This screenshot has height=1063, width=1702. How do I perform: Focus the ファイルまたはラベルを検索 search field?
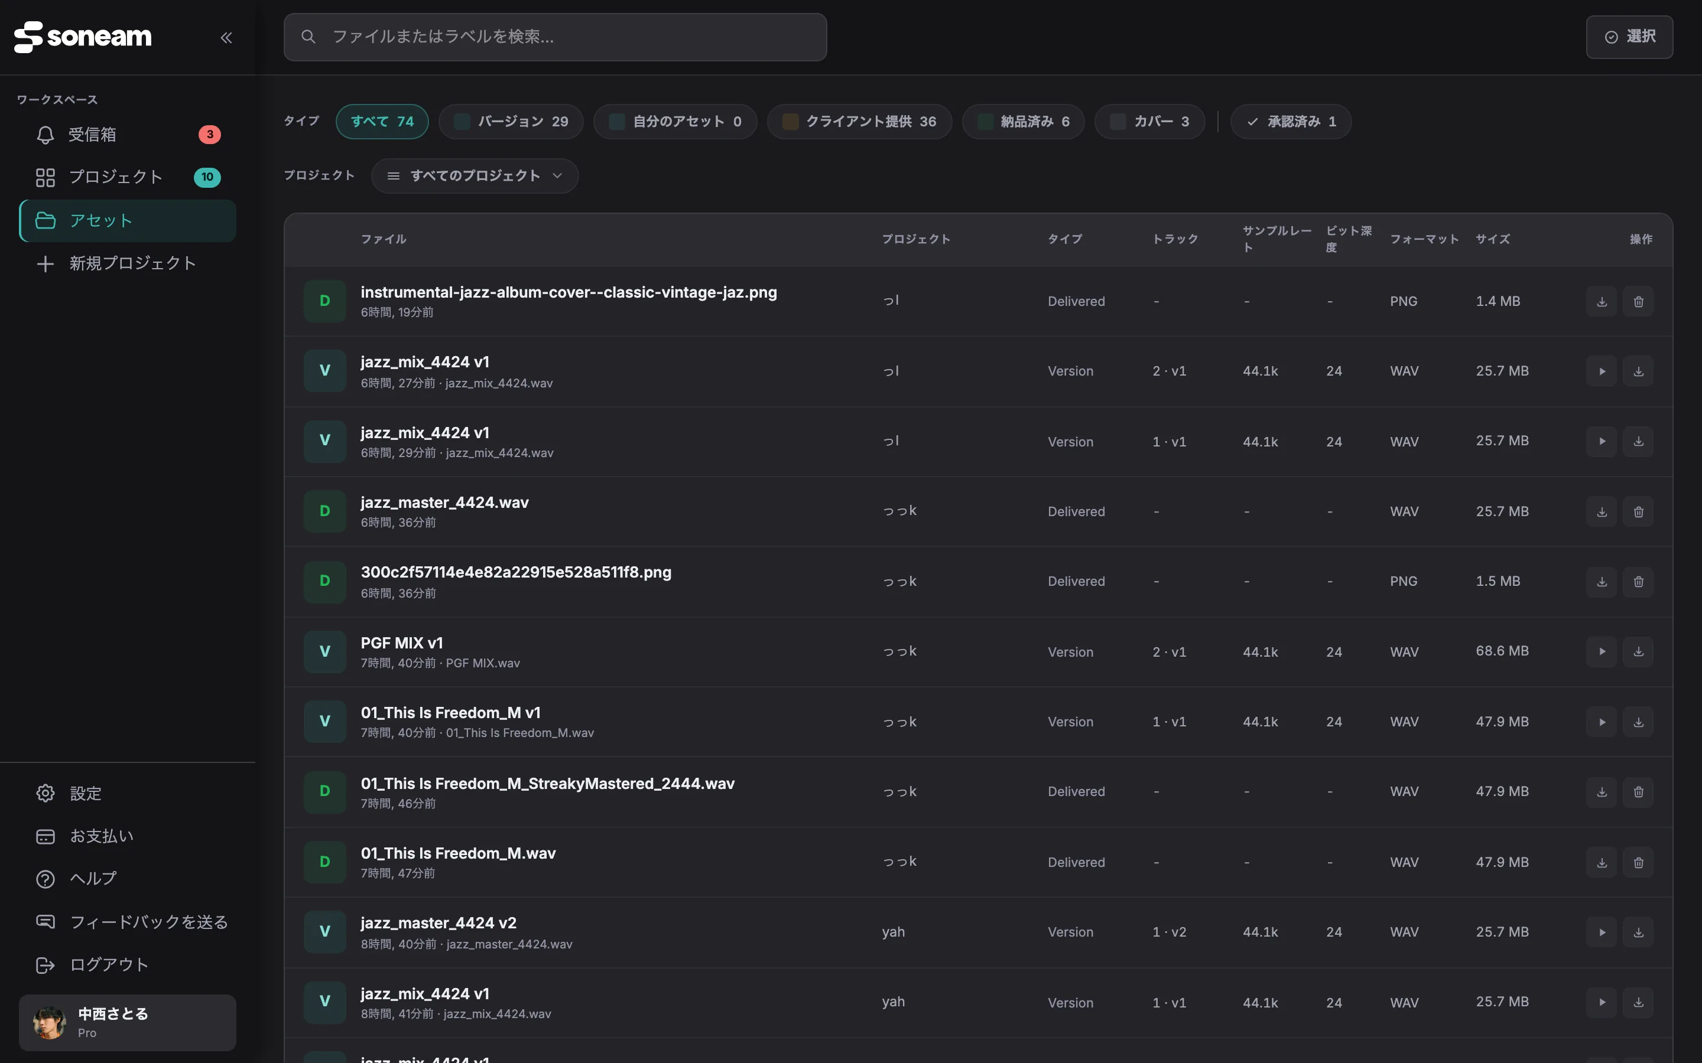(555, 37)
